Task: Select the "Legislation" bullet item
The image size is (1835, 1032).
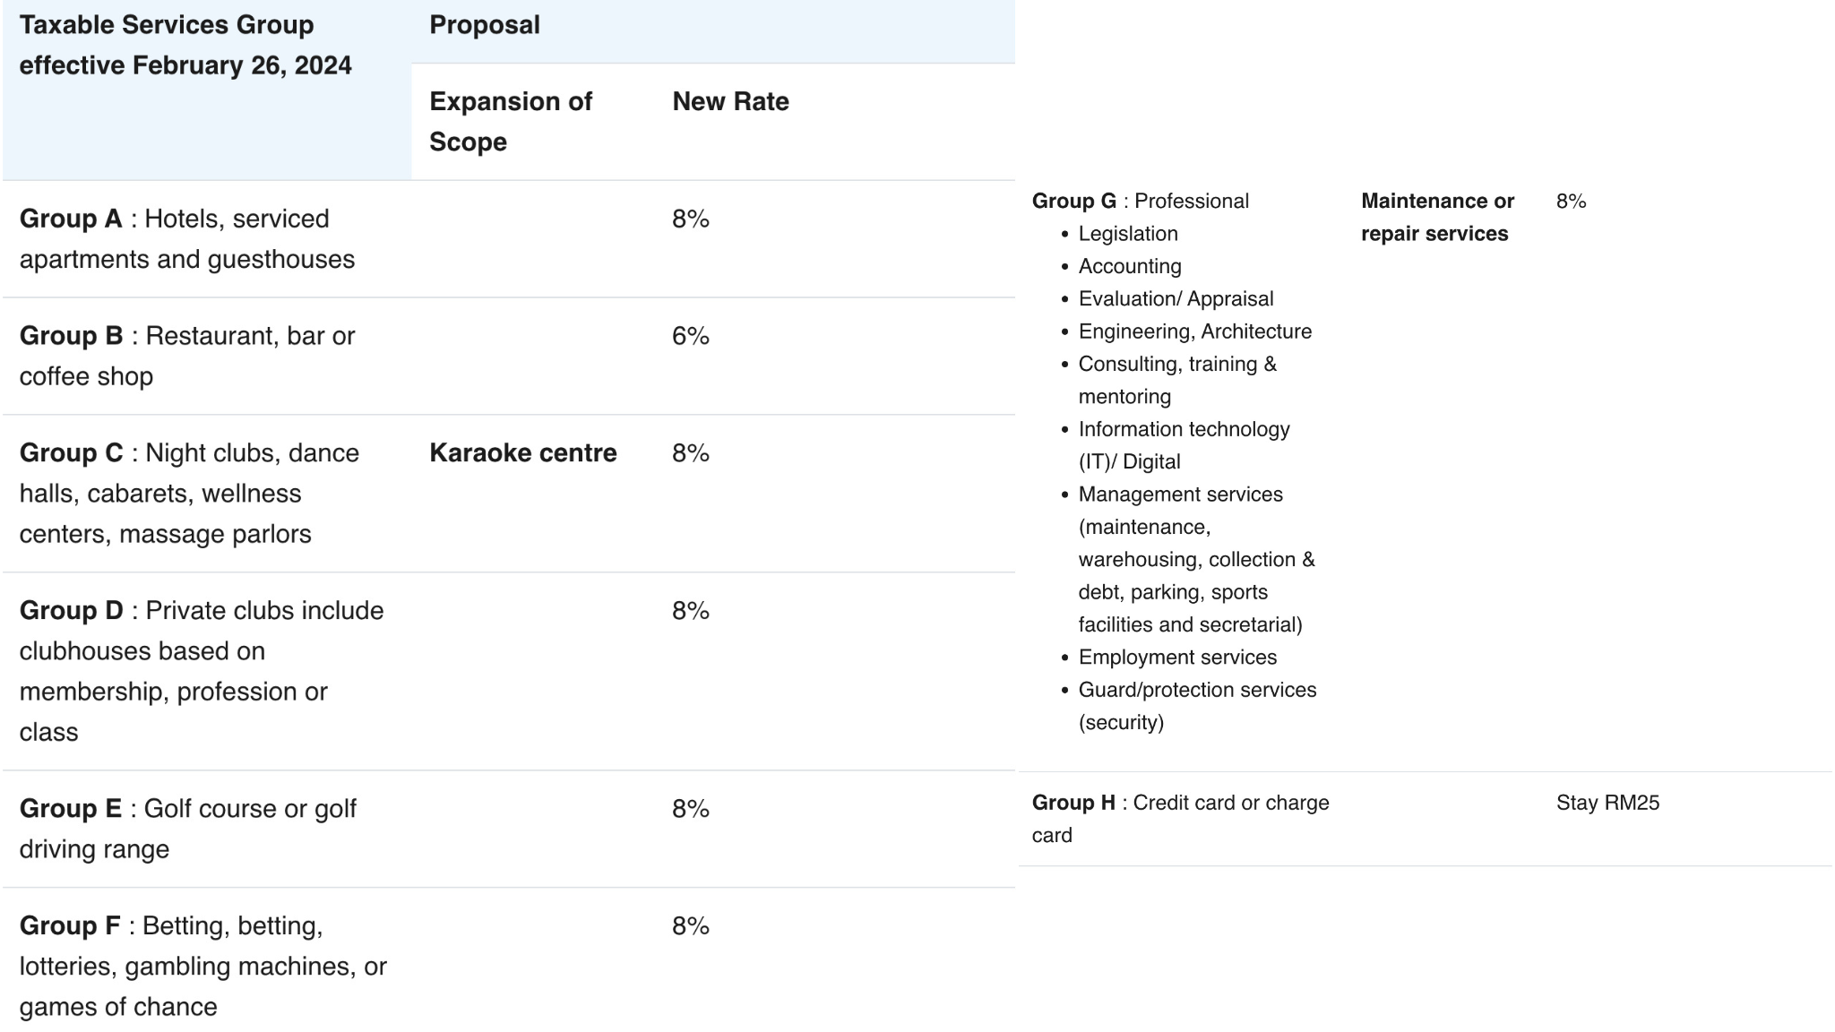Action: click(1128, 234)
